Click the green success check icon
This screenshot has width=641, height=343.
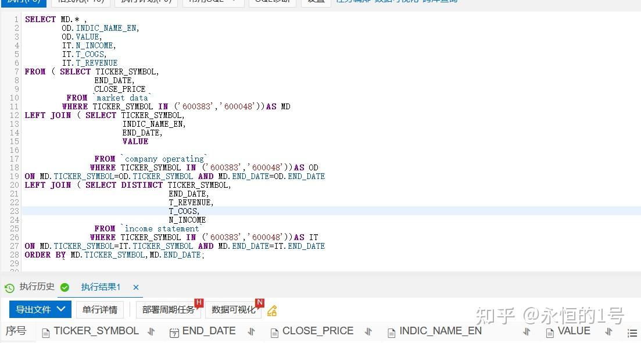click(x=65, y=287)
